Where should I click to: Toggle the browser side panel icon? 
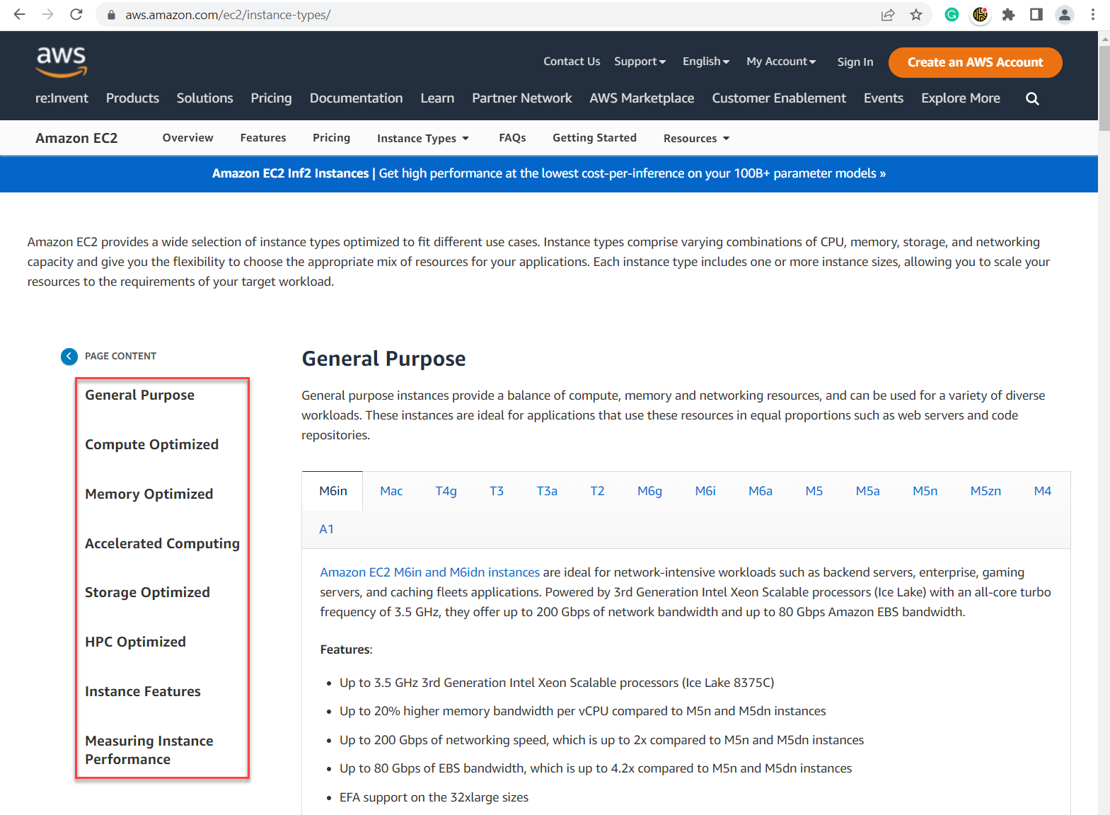(1036, 14)
